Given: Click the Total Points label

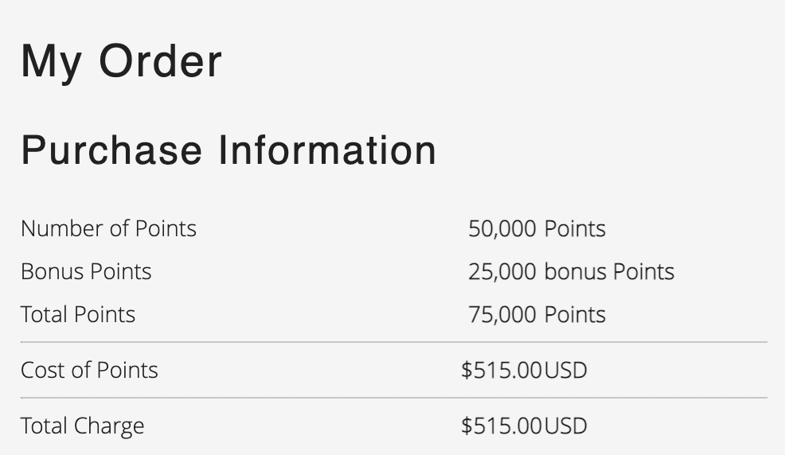Looking at the screenshot, I should (x=78, y=315).
